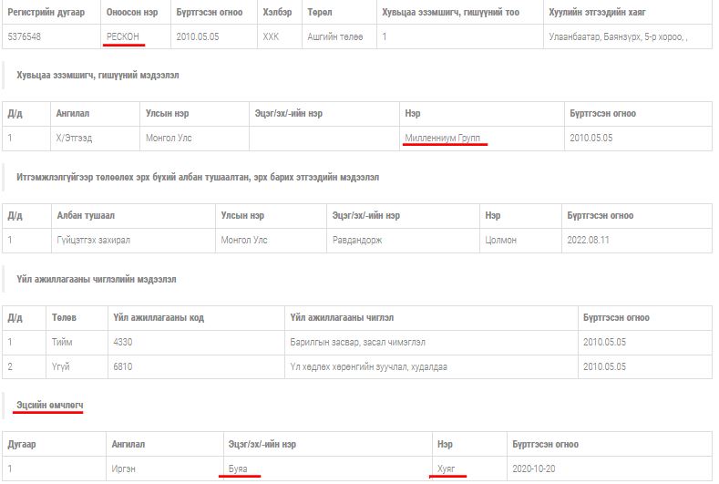Select the Ашгийн төлөө type cell

pyautogui.click(x=334, y=36)
